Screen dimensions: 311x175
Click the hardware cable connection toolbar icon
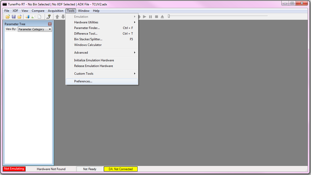49,17
